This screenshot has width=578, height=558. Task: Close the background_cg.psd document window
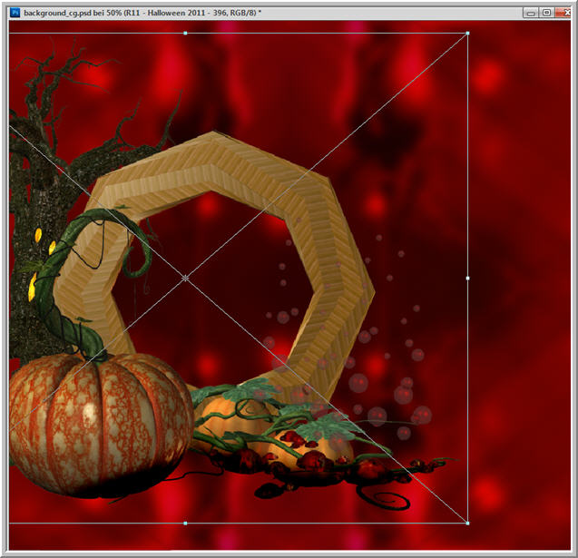tap(563, 13)
